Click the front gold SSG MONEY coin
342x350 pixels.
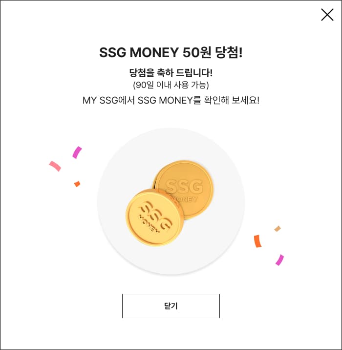coord(155,218)
